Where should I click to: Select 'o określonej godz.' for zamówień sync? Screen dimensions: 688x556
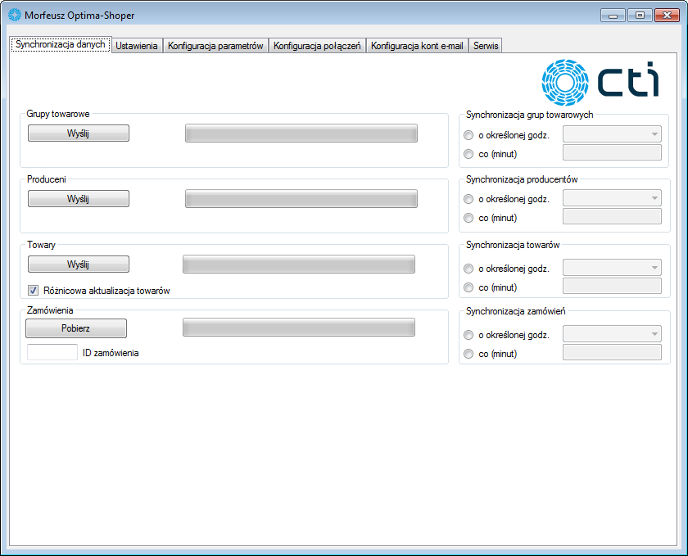point(468,335)
